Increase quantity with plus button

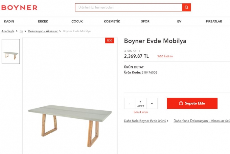(152, 103)
